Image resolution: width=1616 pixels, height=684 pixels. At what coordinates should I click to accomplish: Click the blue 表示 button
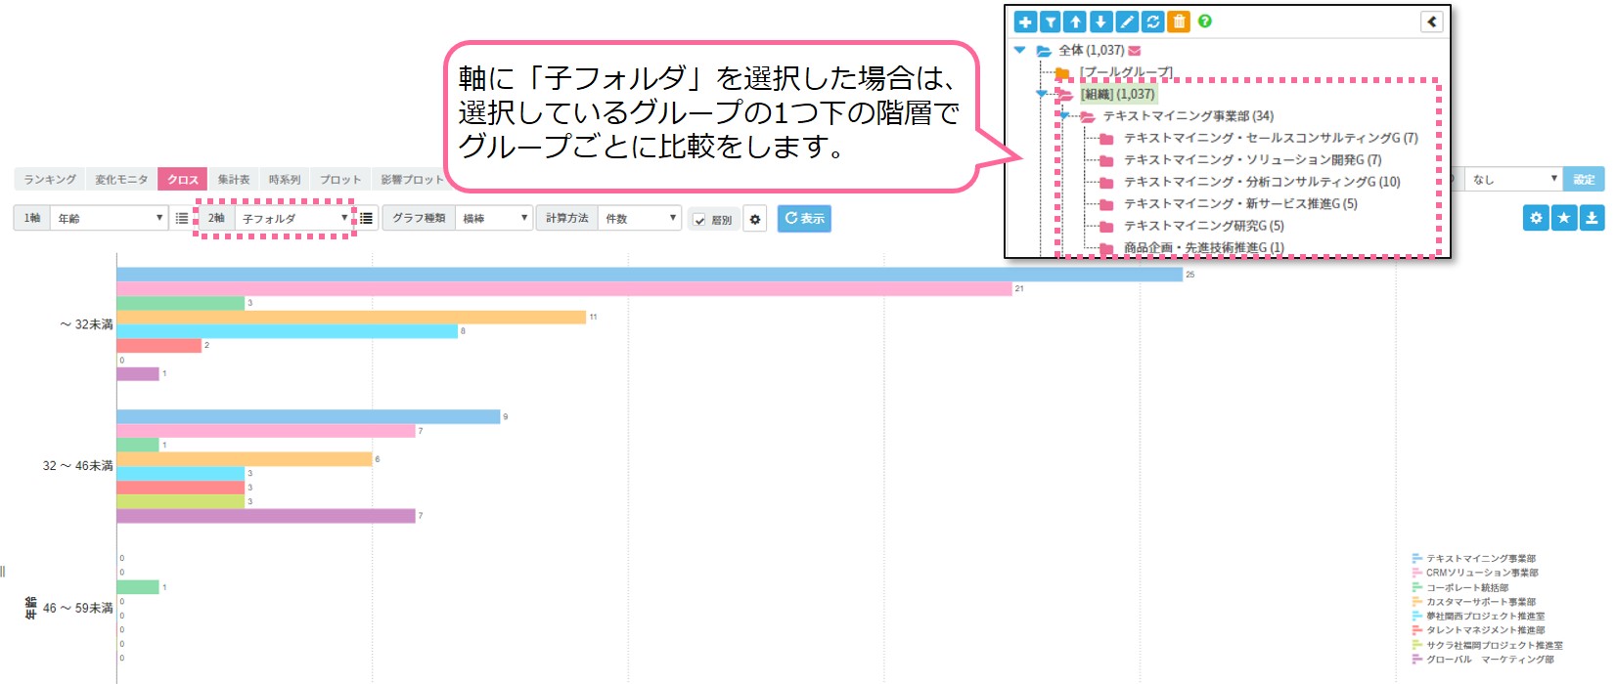coord(804,219)
